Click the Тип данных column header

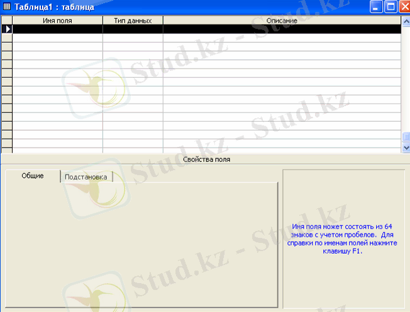pos(133,21)
